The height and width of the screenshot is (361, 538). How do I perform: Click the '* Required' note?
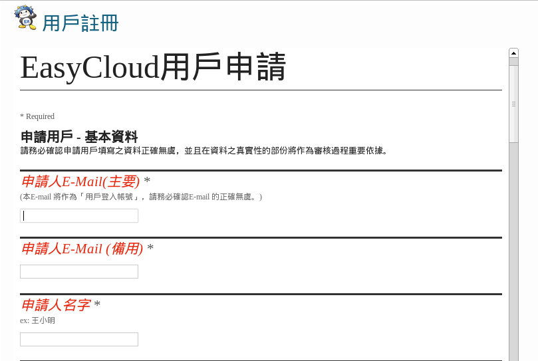click(37, 116)
